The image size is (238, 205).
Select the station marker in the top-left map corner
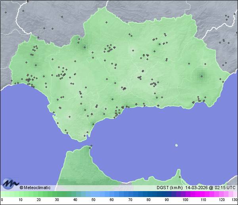(x=6, y=12)
